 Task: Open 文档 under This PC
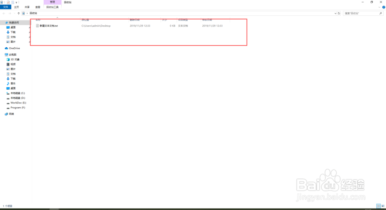[13, 74]
